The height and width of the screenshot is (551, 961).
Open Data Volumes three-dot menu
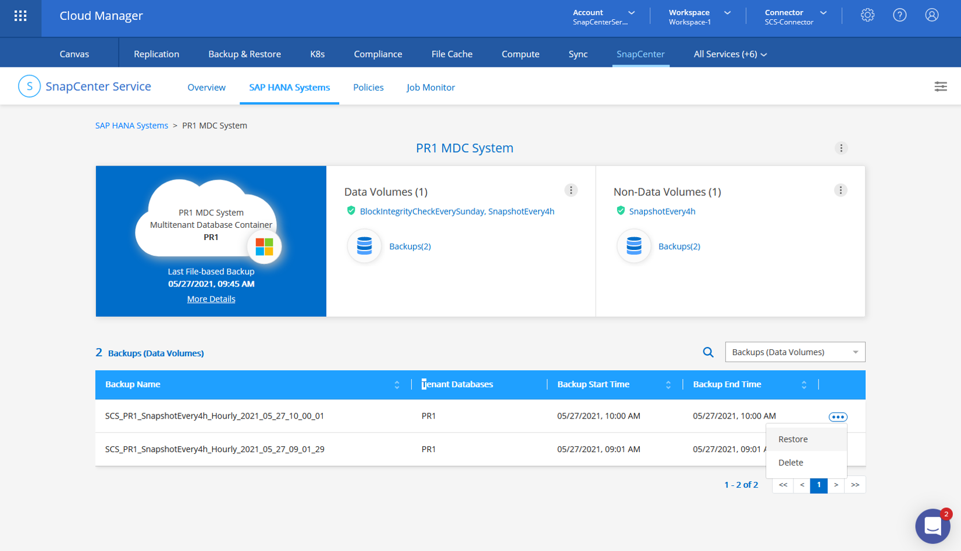[571, 191]
